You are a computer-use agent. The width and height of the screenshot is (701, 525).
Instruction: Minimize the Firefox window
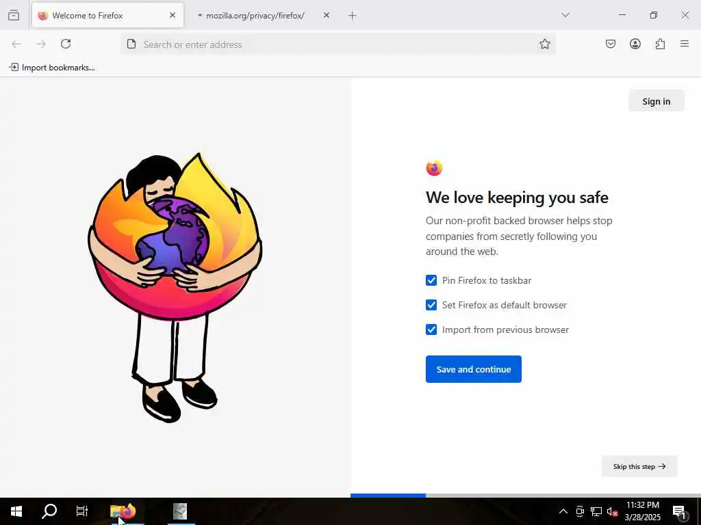pyautogui.click(x=622, y=15)
